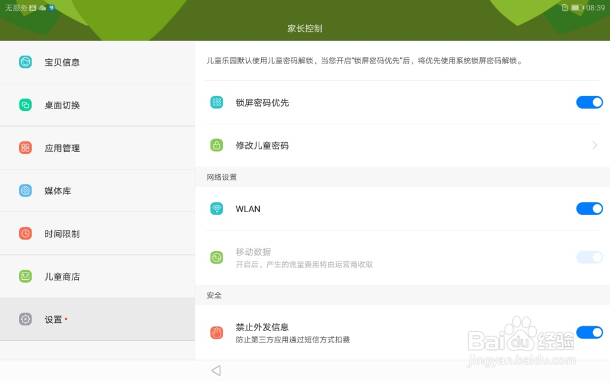610x381 pixels.
Task: Click the 桌面切换 icon in sidebar
Action: click(x=25, y=105)
